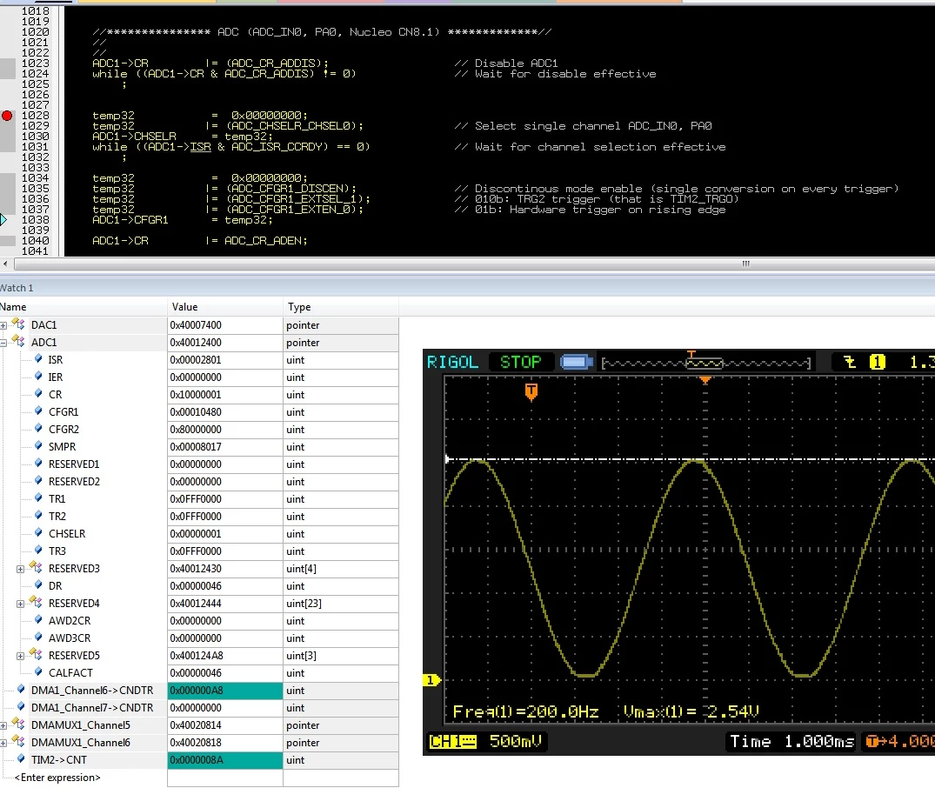This screenshot has height=808, width=935.
Task: Select the CALFACT register row
Action: [199, 672]
